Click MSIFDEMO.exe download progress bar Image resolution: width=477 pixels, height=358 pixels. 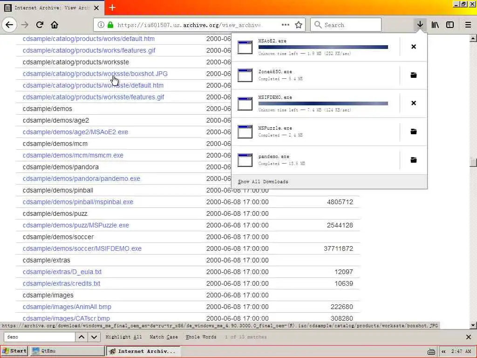coord(323,103)
